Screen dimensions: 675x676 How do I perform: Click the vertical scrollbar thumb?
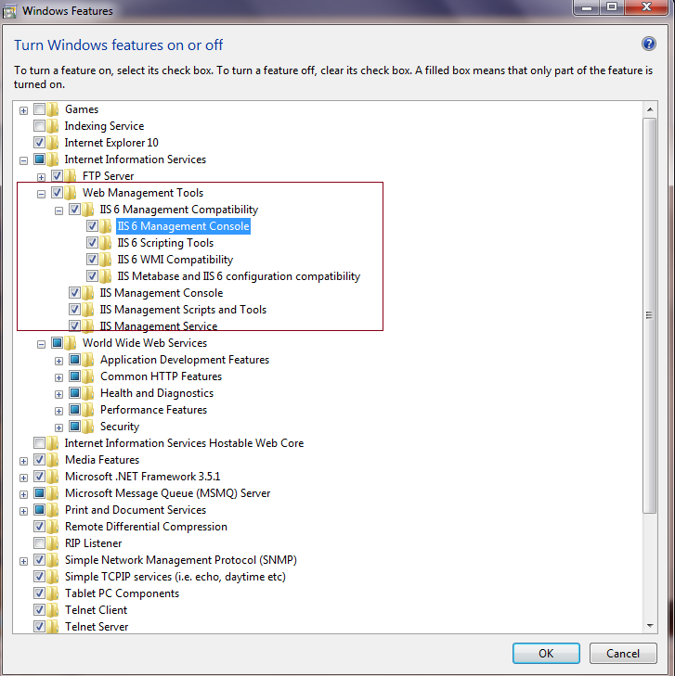pos(649,315)
